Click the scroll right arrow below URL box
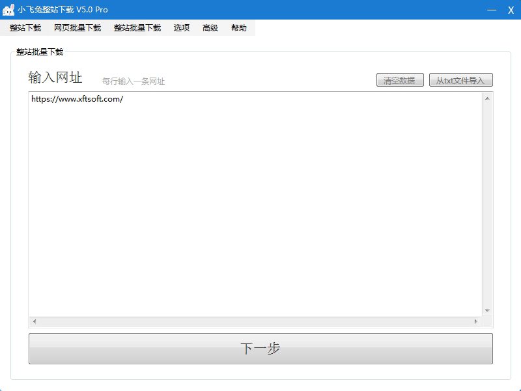Screen dimensions: 521x391 click(x=475, y=322)
